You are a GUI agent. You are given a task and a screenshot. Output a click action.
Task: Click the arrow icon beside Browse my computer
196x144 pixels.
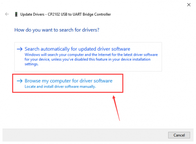pos(20,81)
